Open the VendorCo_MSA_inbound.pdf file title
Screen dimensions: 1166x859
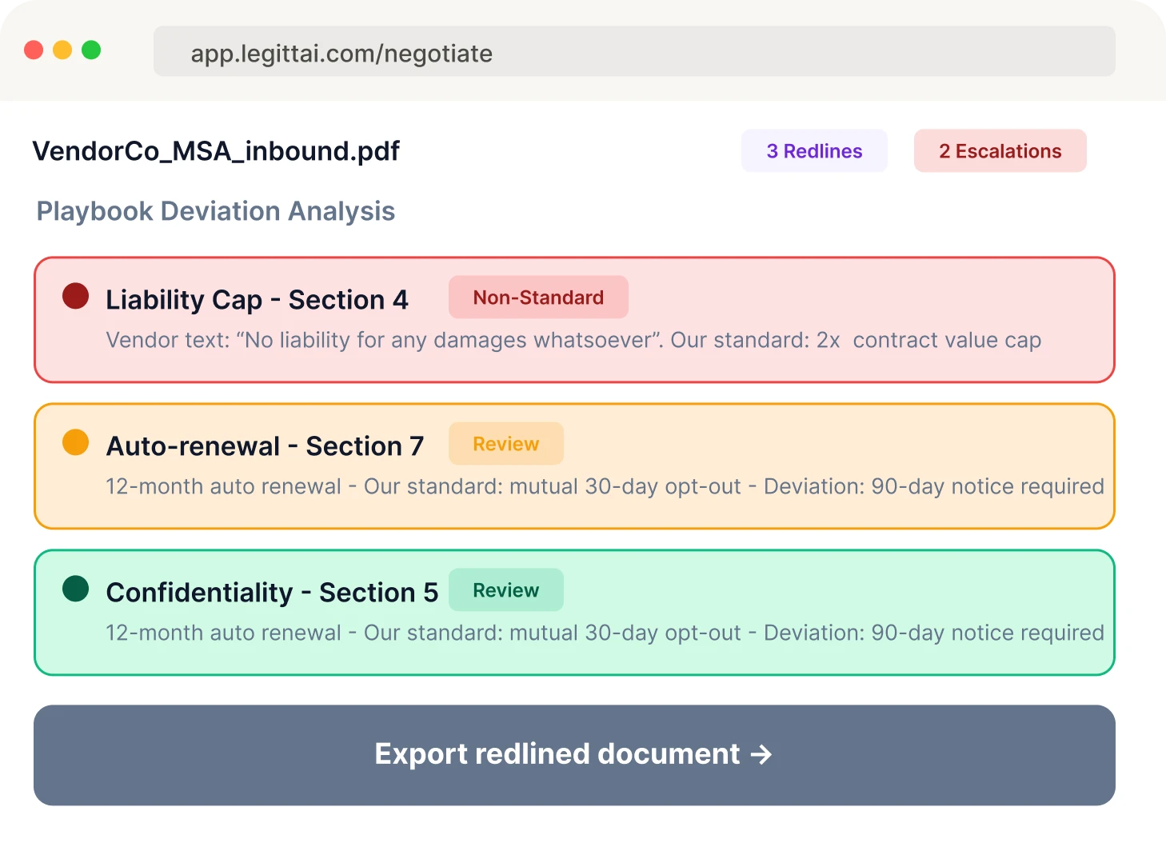[x=216, y=151]
